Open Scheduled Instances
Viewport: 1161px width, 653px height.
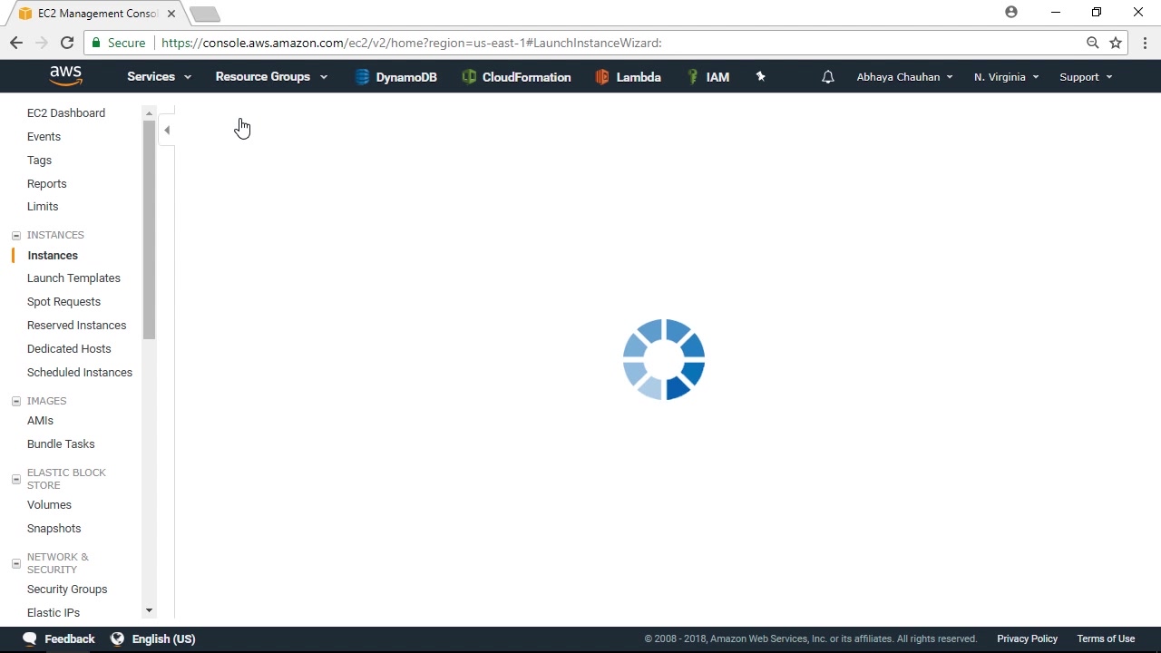(x=80, y=373)
